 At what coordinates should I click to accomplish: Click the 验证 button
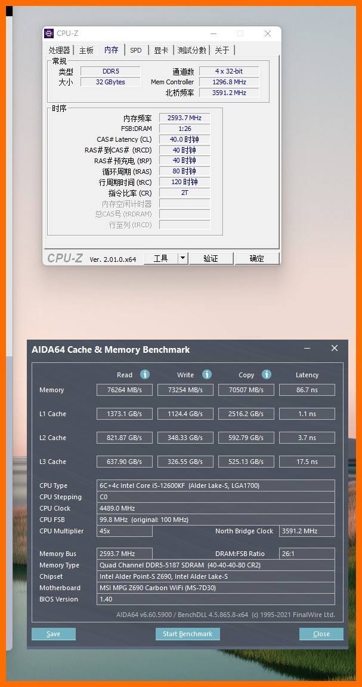point(211,258)
